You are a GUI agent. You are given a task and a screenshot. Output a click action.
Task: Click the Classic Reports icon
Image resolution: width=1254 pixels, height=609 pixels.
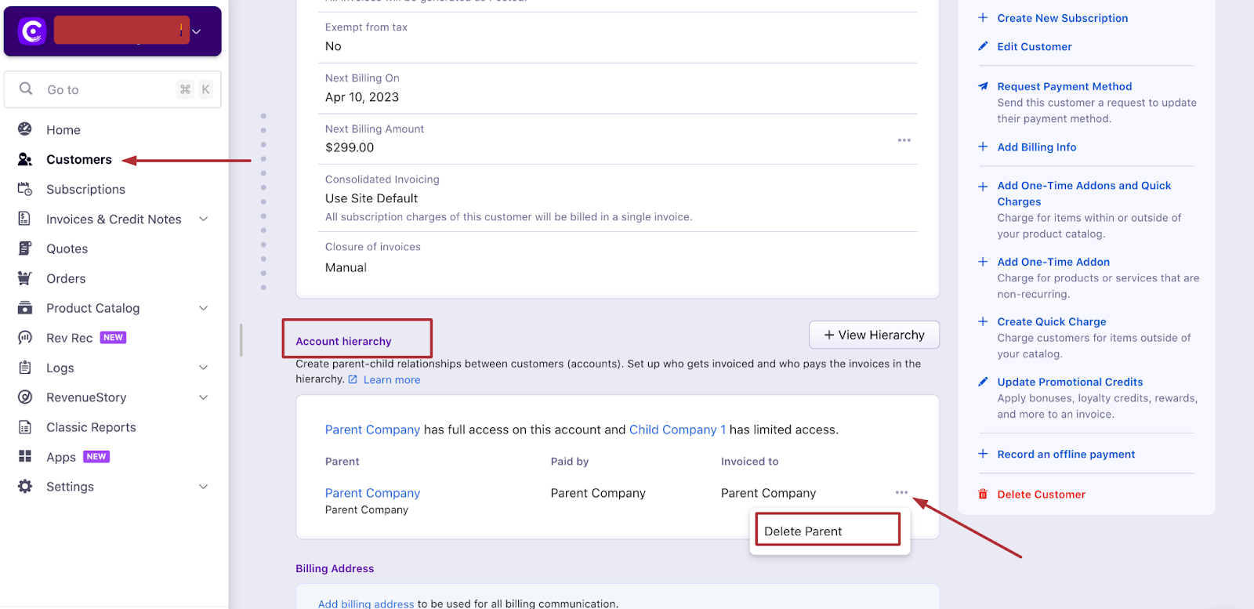pos(25,427)
